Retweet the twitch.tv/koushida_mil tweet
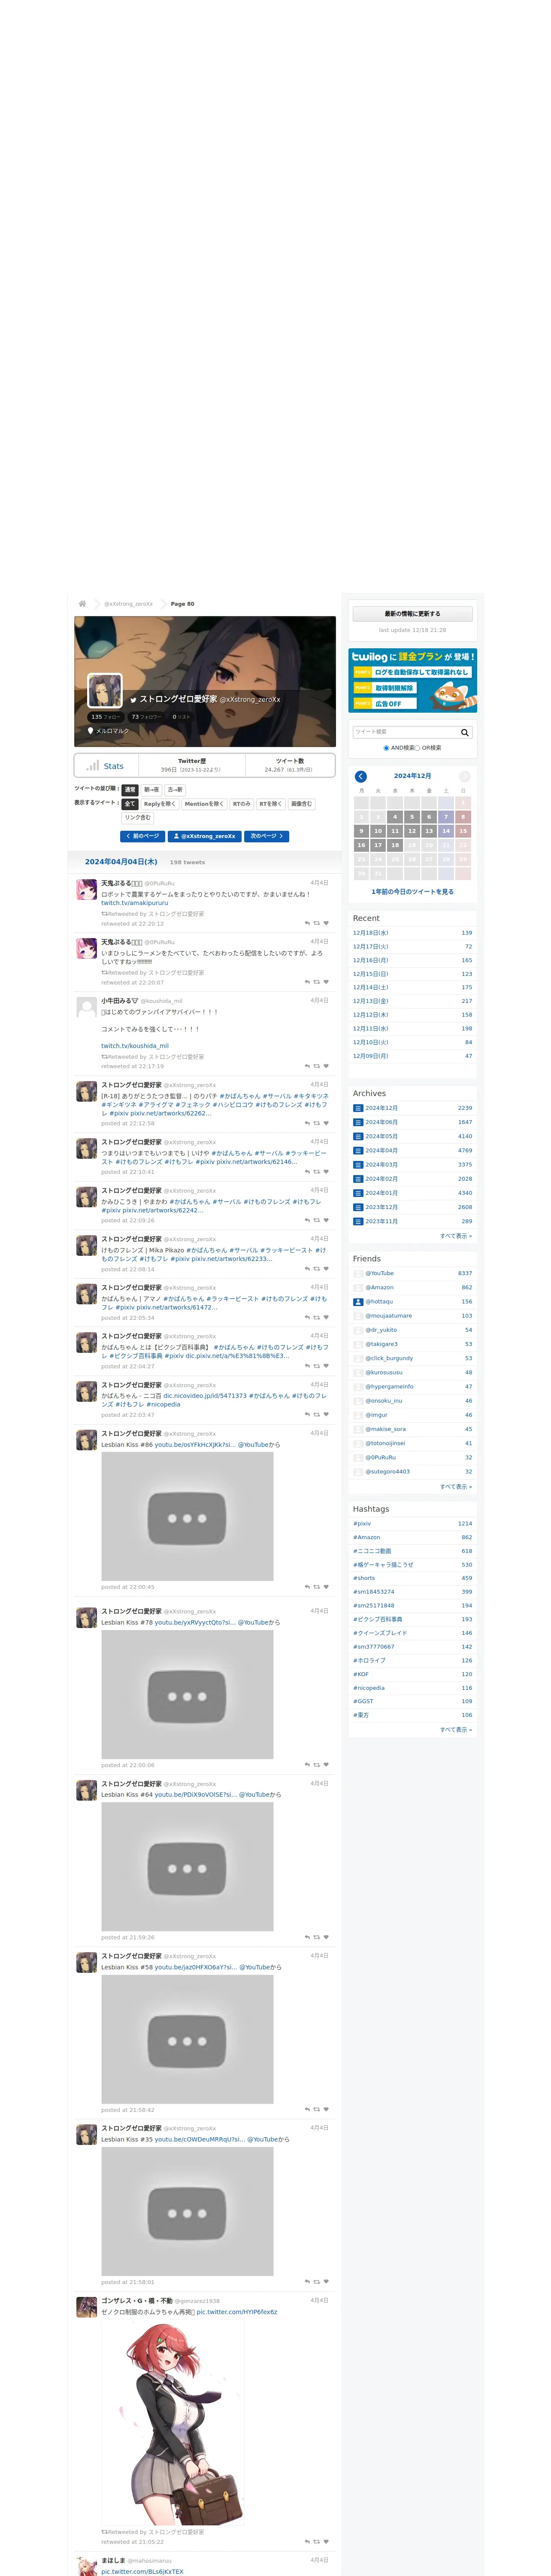 (x=317, y=1066)
